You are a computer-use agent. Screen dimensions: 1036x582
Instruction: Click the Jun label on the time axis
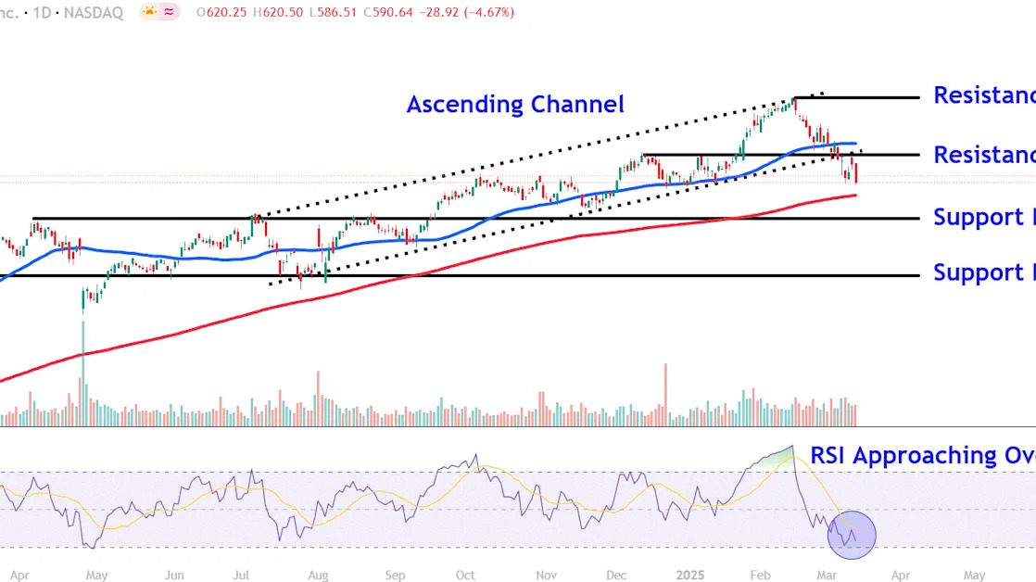coord(174,576)
